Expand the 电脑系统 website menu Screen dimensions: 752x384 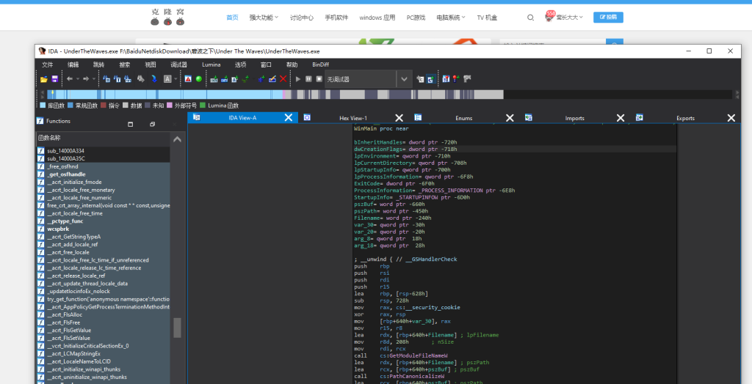pos(451,18)
